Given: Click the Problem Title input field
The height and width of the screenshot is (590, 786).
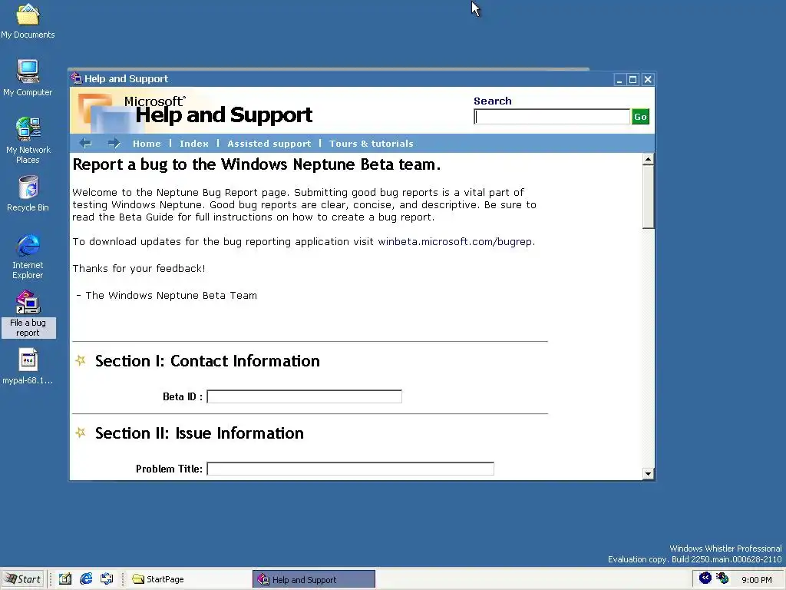Looking at the screenshot, I should tap(350, 469).
